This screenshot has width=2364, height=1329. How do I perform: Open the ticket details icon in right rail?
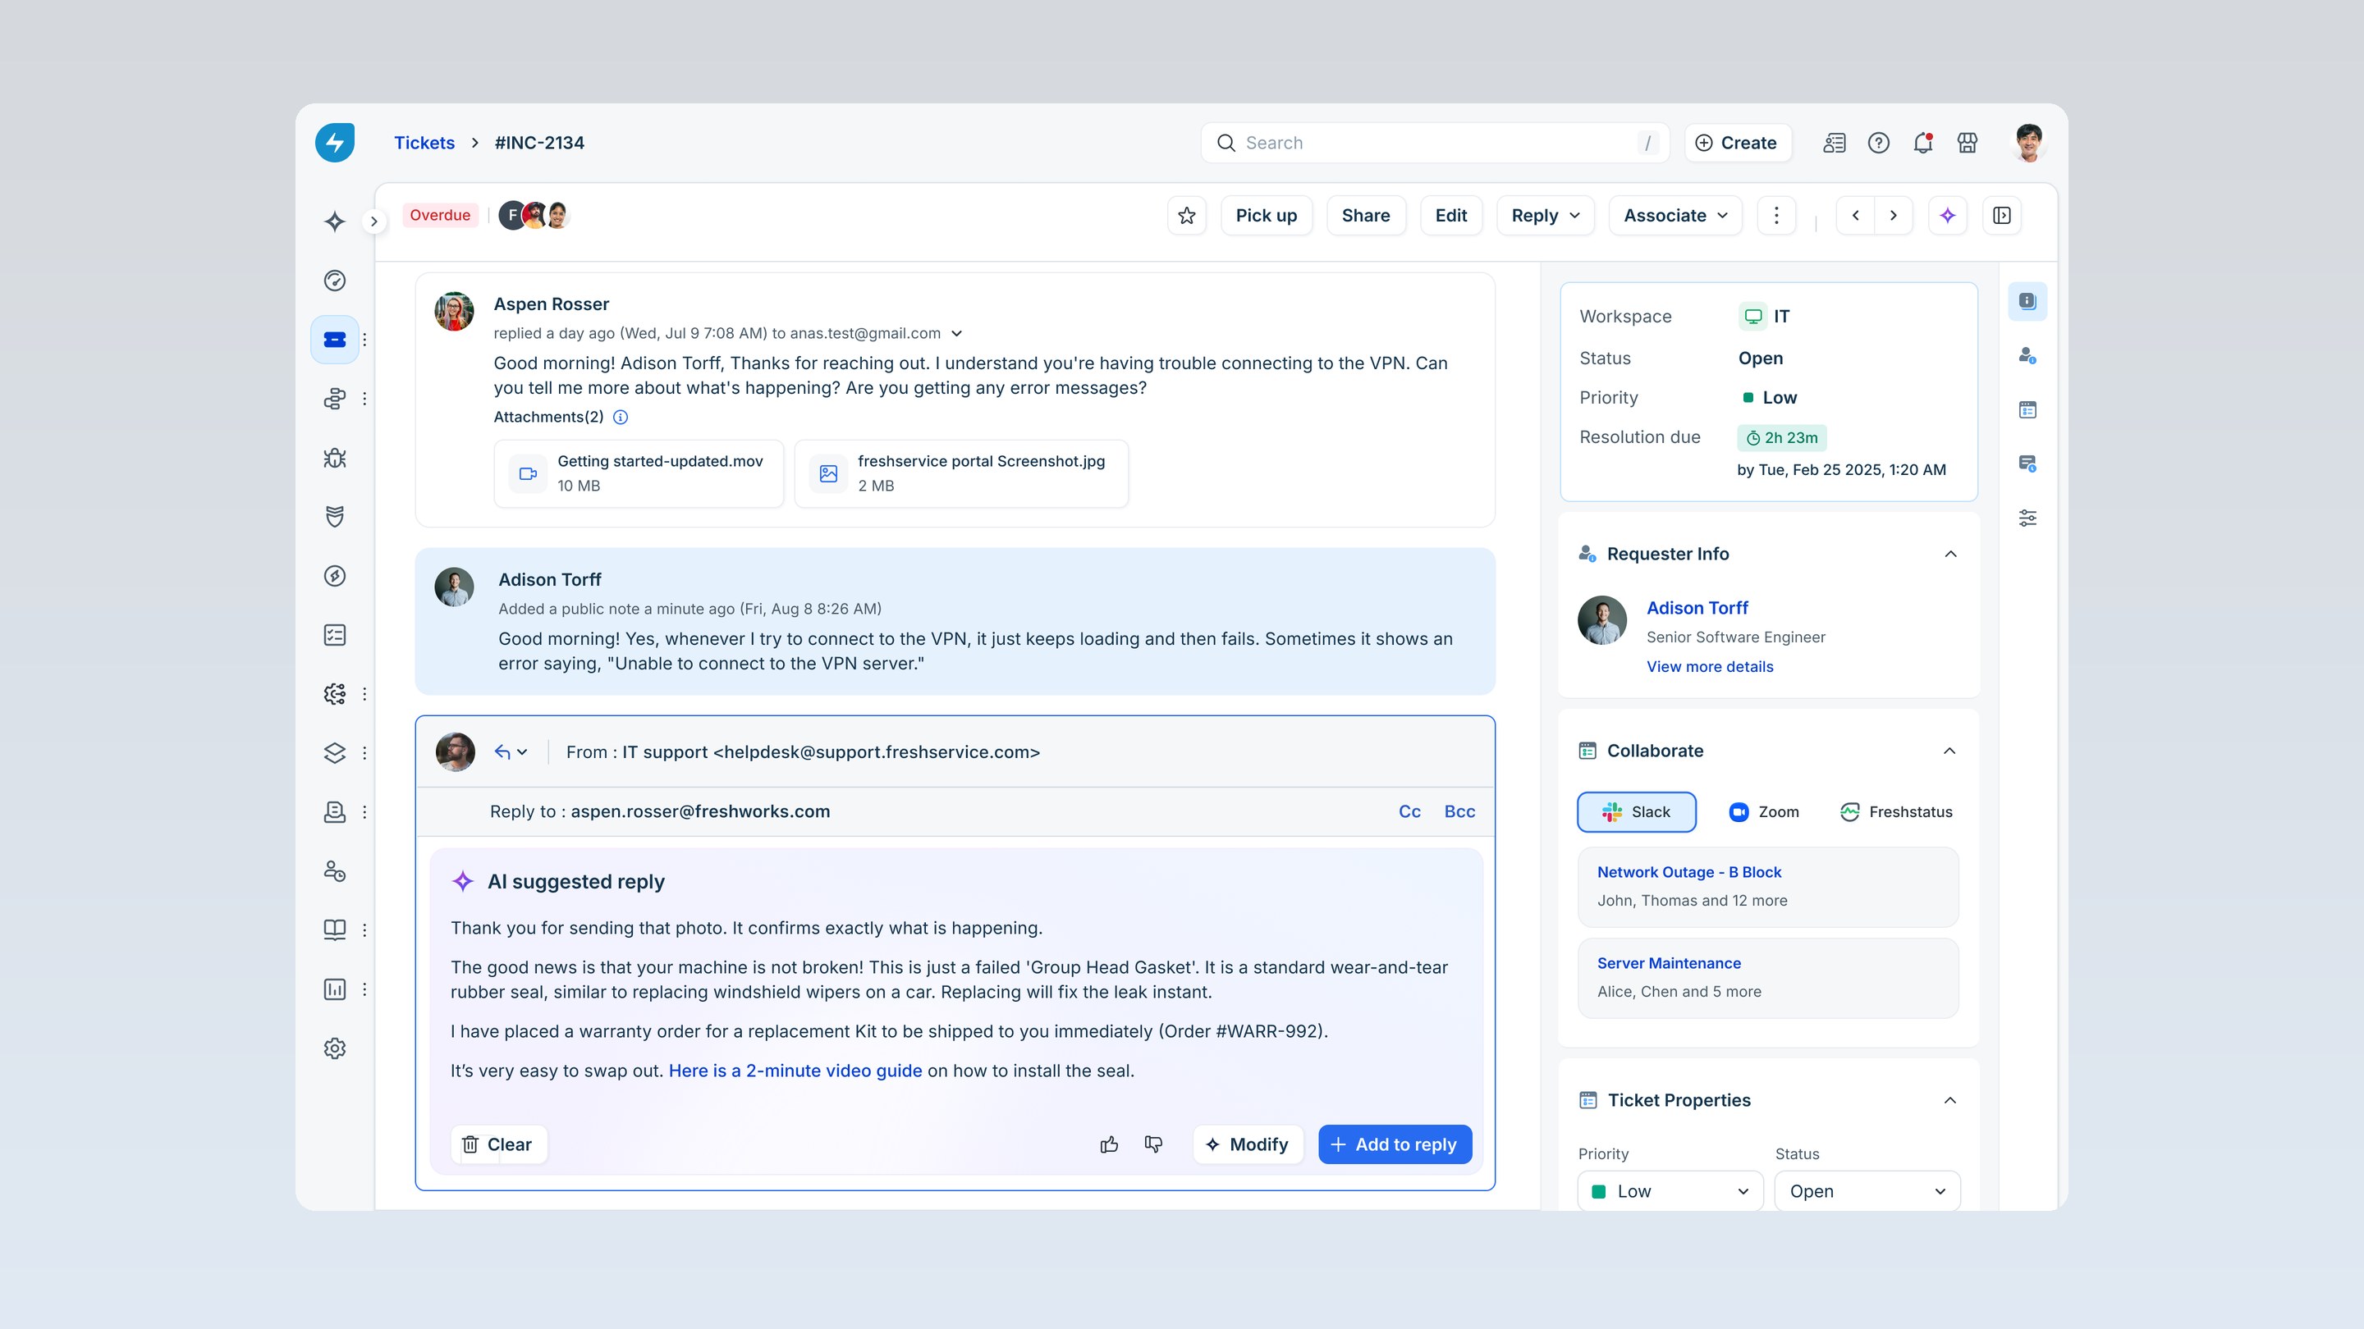point(2027,302)
